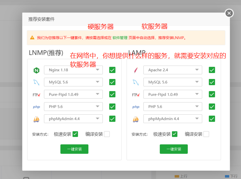Click the php logo icon in LNMP
Image resolution: width=241 pixels, height=179 pixels.
click(x=37, y=107)
